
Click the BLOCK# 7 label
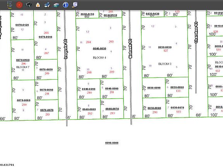click(23, 67)
